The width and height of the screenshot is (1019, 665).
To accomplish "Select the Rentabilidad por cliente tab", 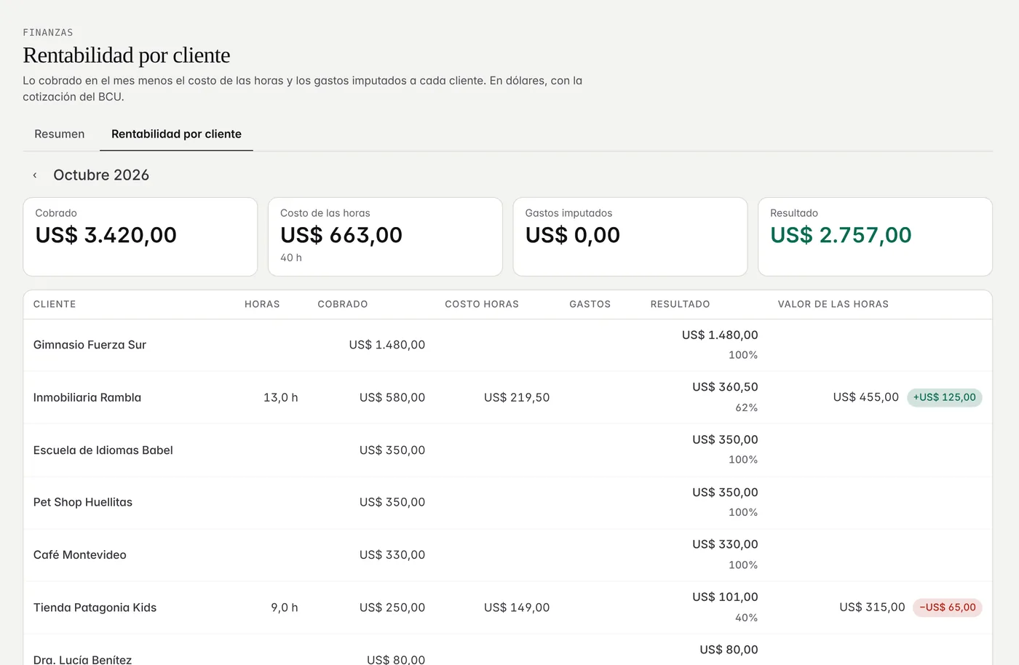I will pyautogui.click(x=176, y=134).
